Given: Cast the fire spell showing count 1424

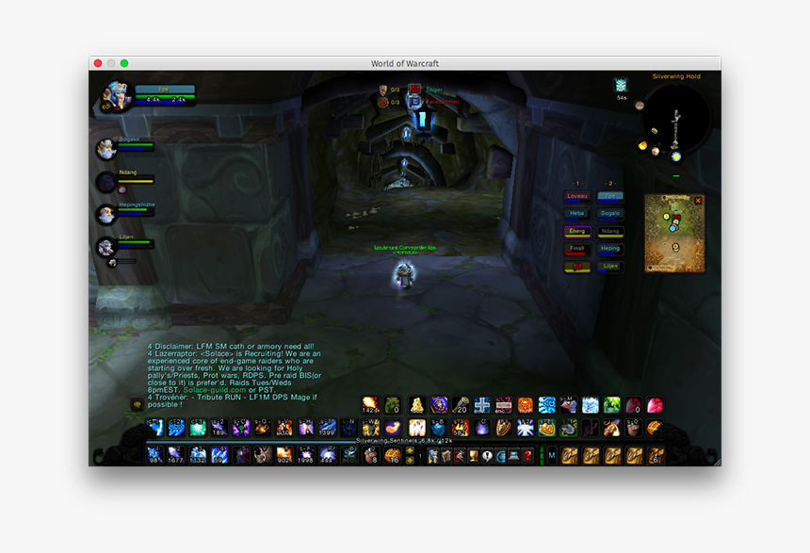Looking at the screenshot, I should [x=370, y=405].
